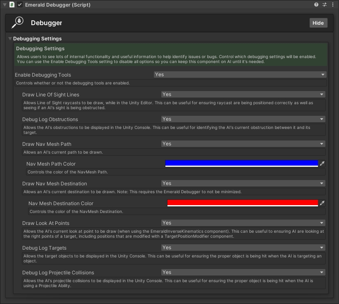339x304 pixels.
Task: Use the Nav Mesh Destination Color eyedropper
Action: (322, 203)
